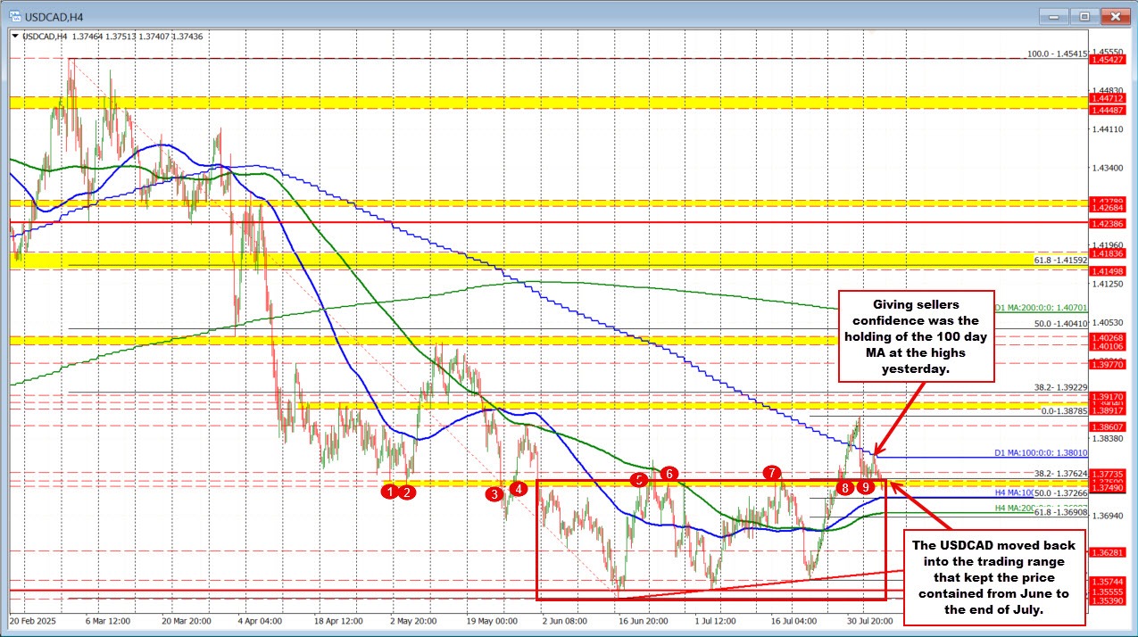This screenshot has width=1138, height=637.
Task: Click the H4 MA:100 label on the price axis
Action: 1014,492
